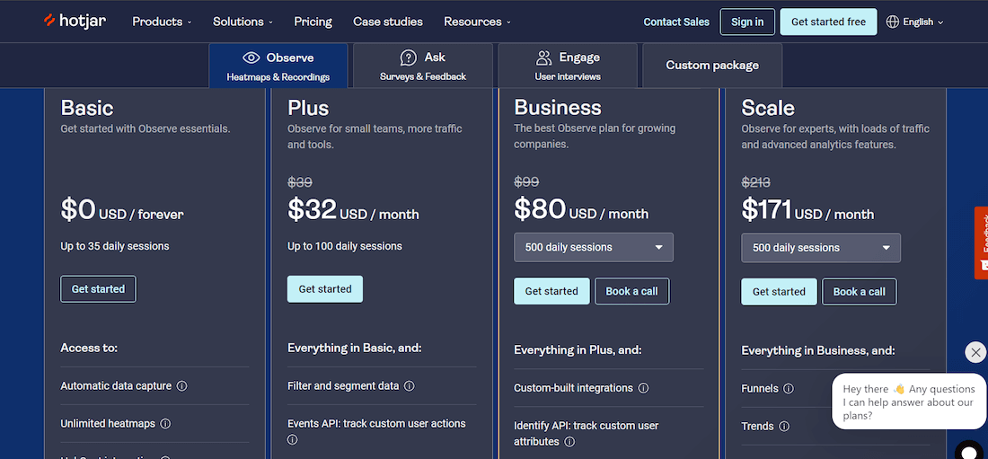
Task: Switch to the Engage User interviews tab
Action: (568, 66)
